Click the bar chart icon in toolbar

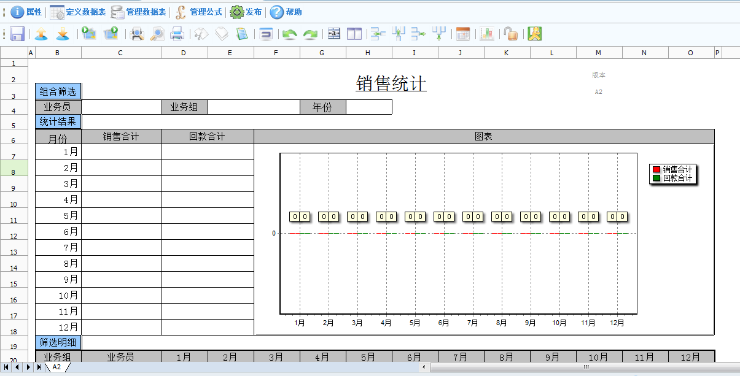487,34
